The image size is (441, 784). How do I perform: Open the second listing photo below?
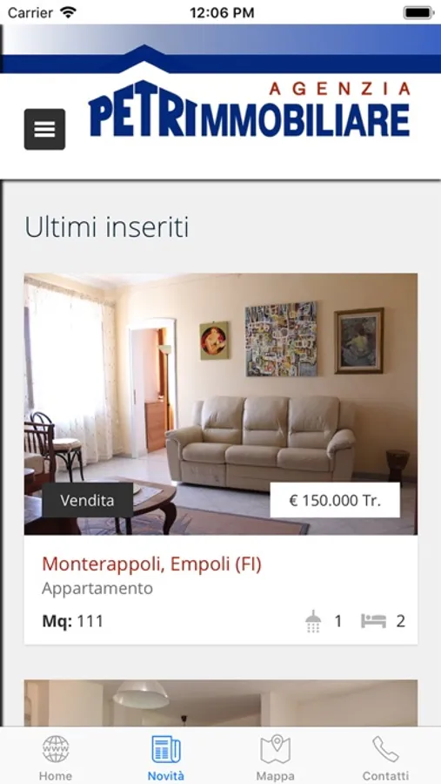click(221, 702)
